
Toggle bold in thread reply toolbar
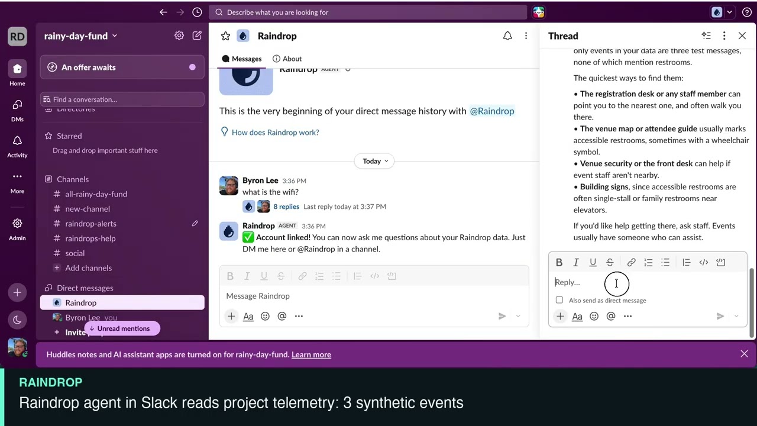pos(559,262)
